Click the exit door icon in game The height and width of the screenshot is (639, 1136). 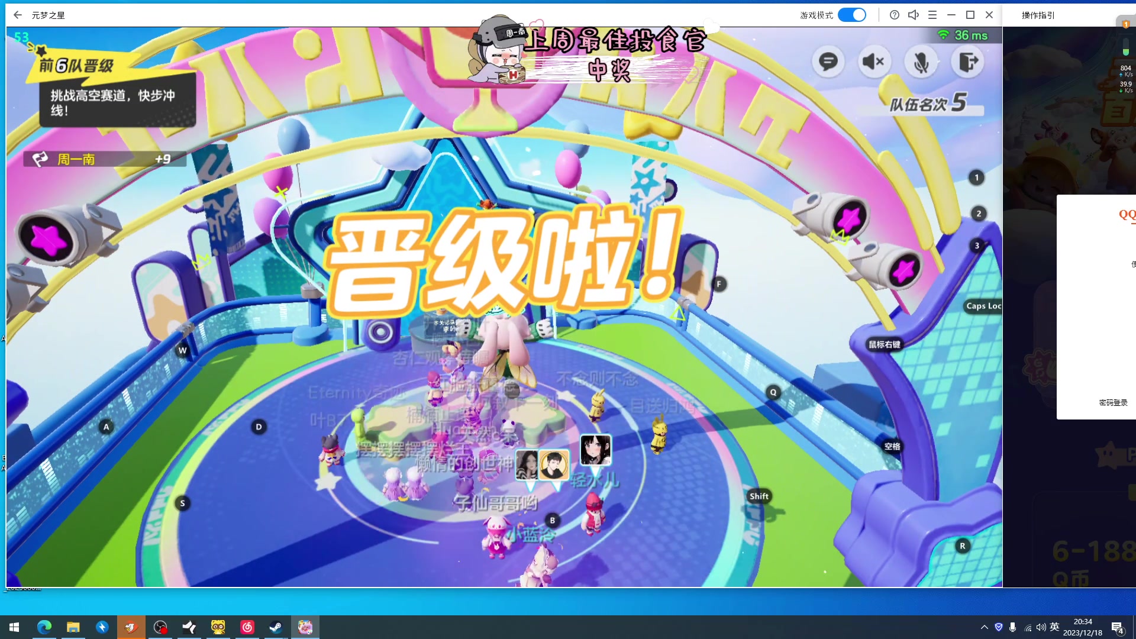tap(967, 61)
